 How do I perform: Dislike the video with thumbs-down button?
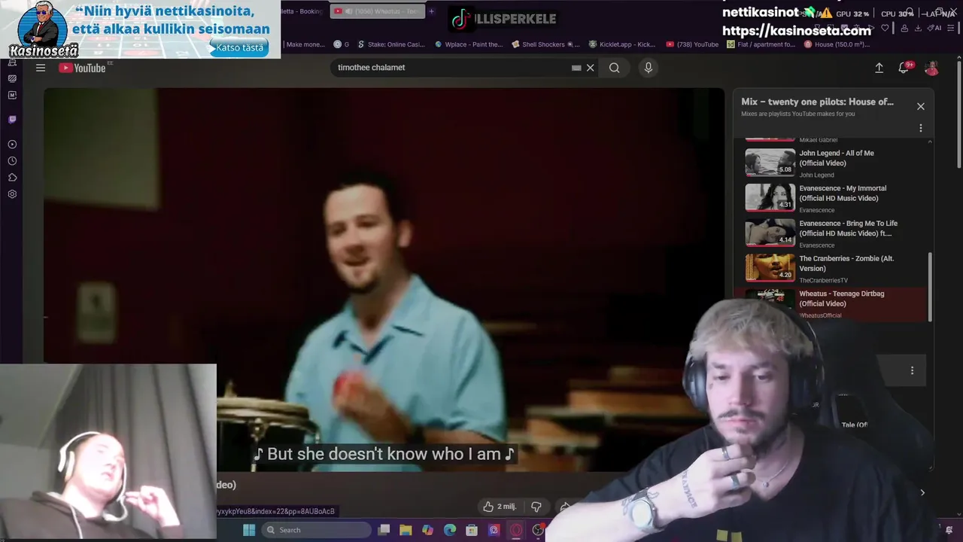point(536,507)
